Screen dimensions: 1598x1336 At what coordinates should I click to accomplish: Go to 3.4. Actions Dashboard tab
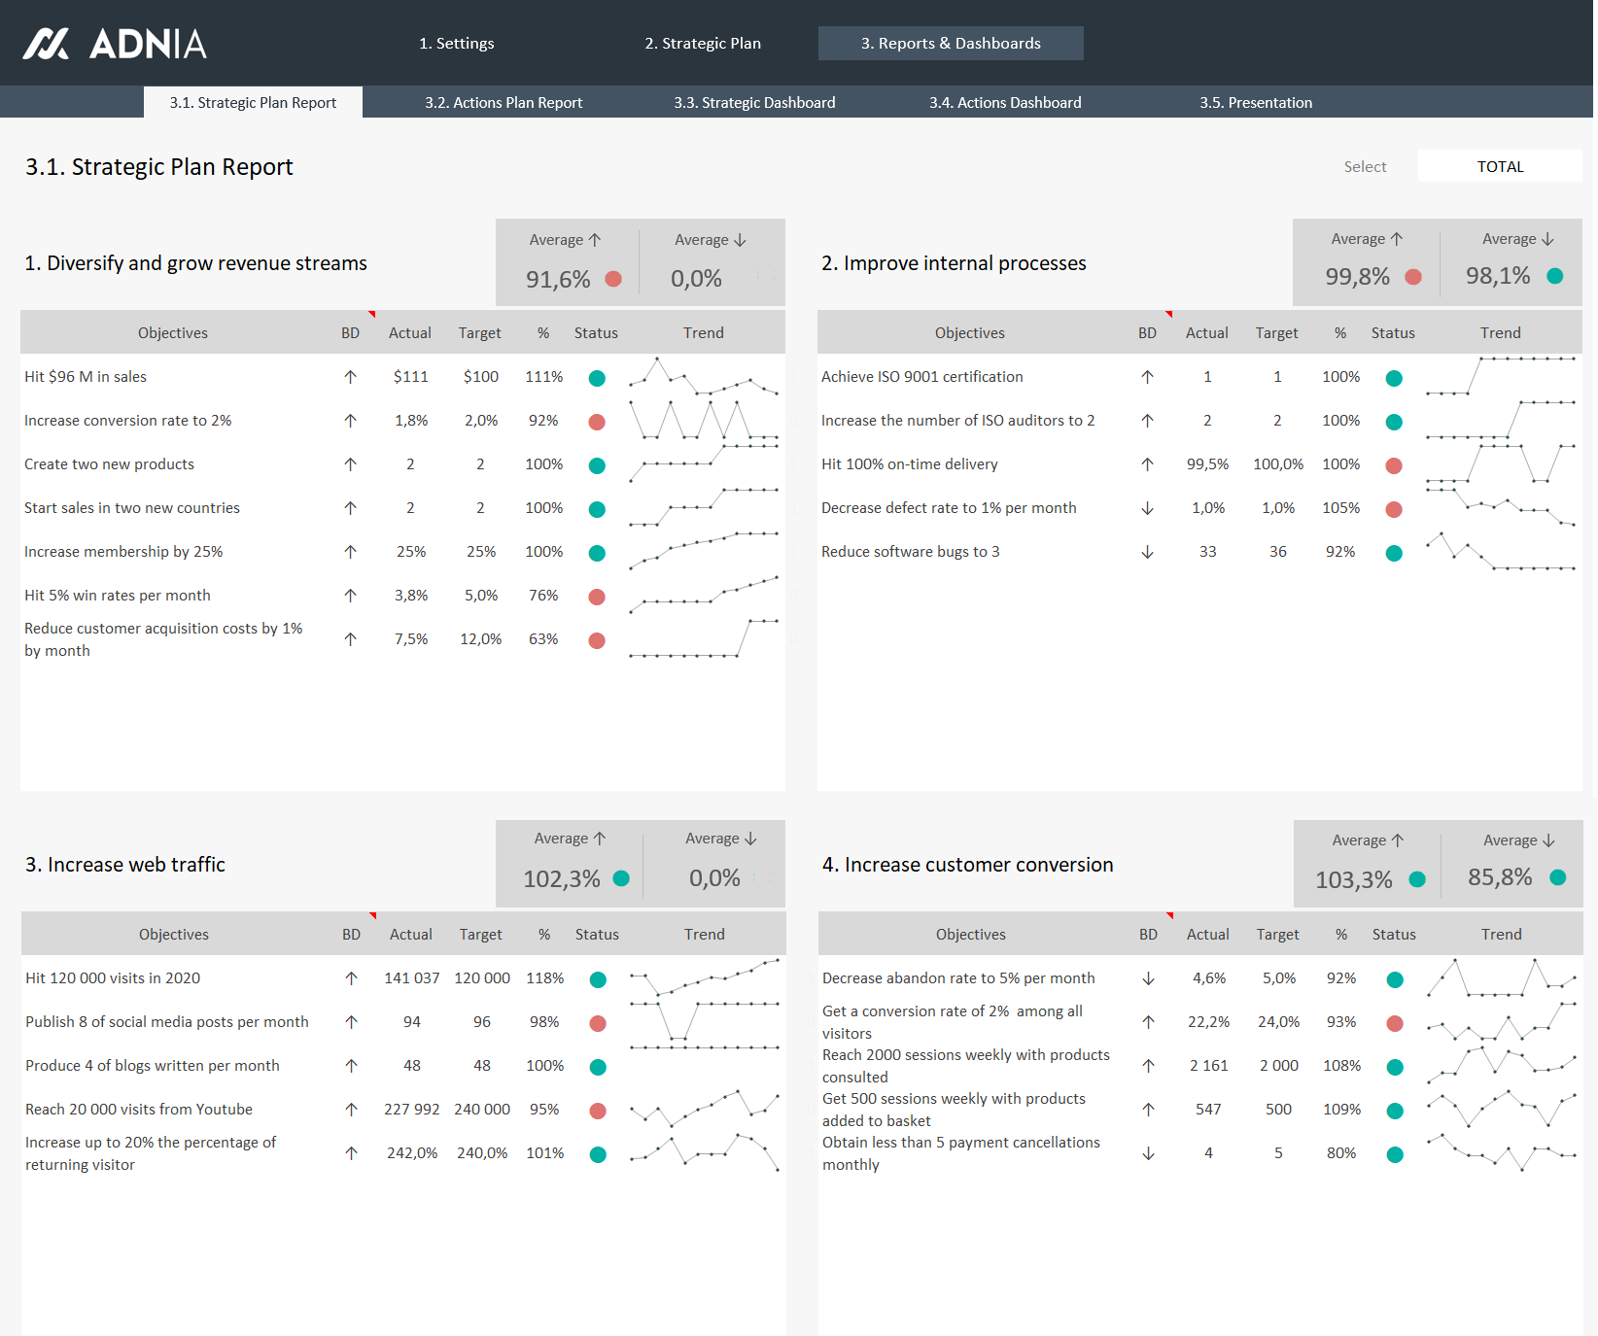click(x=1005, y=103)
